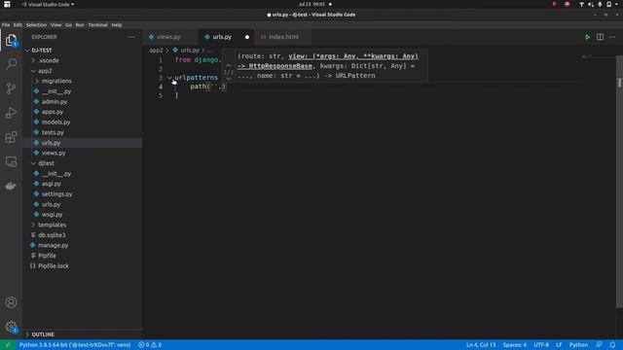
Task: Open wsgi.py file
Action: pyautogui.click(x=52, y=215)
